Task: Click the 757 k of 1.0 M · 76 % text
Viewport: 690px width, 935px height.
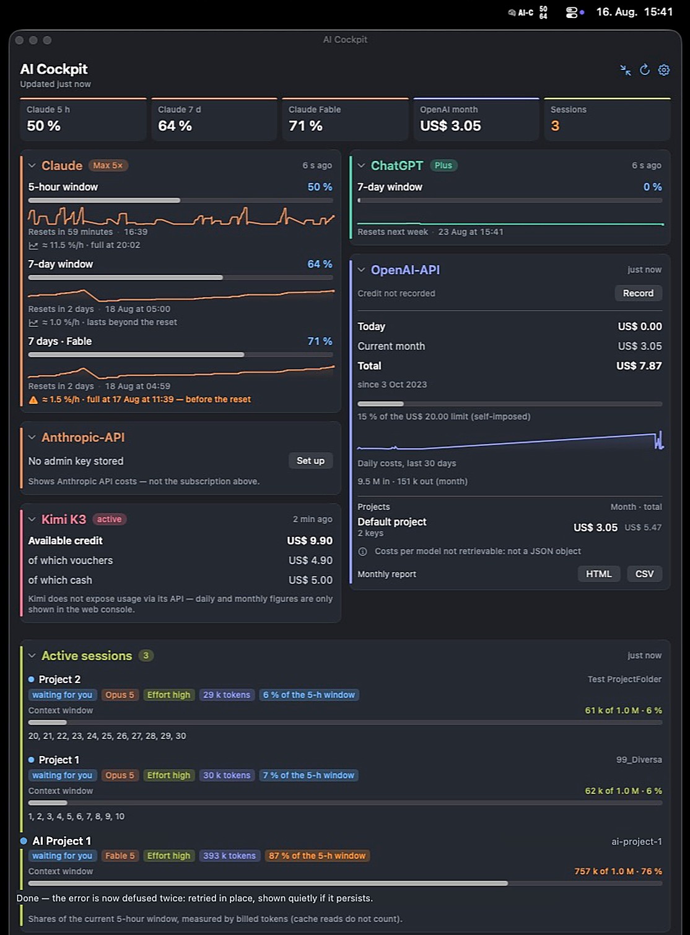Action: tap(618, 871)
